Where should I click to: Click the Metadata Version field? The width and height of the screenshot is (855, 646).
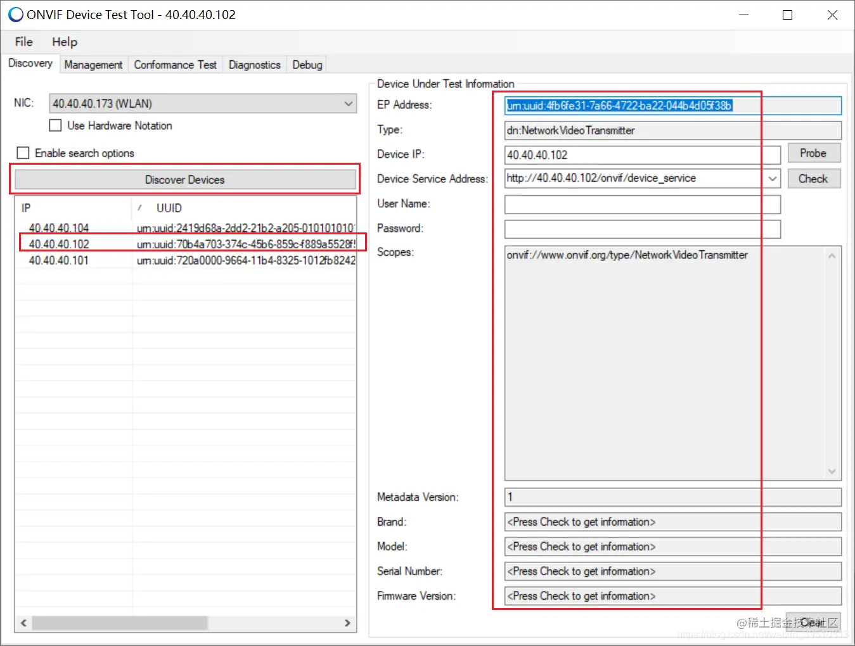coord(673,497)
